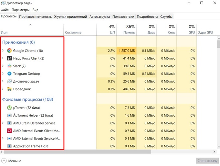Select the Telegram Desktop icon

click(x=9, y=73)
